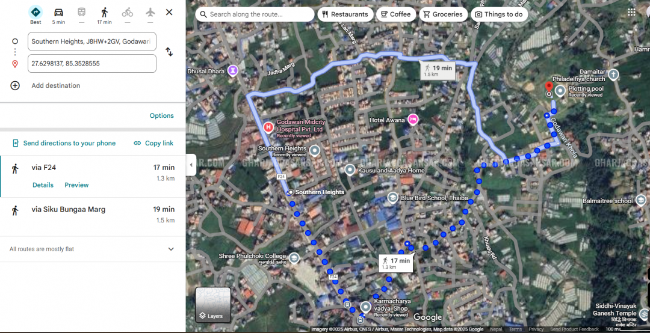Select the walking travel mode icon

click(104, 13)
